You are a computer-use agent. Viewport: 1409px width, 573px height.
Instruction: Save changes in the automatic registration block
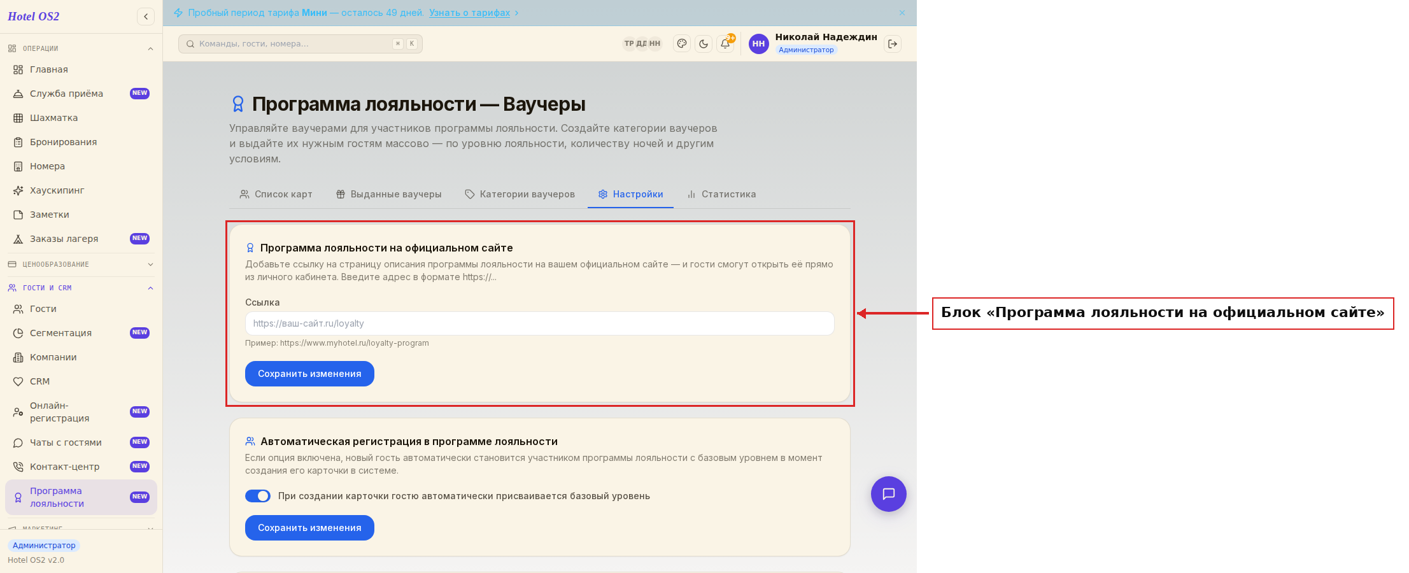pyautogui.click(x=309, y=528)
